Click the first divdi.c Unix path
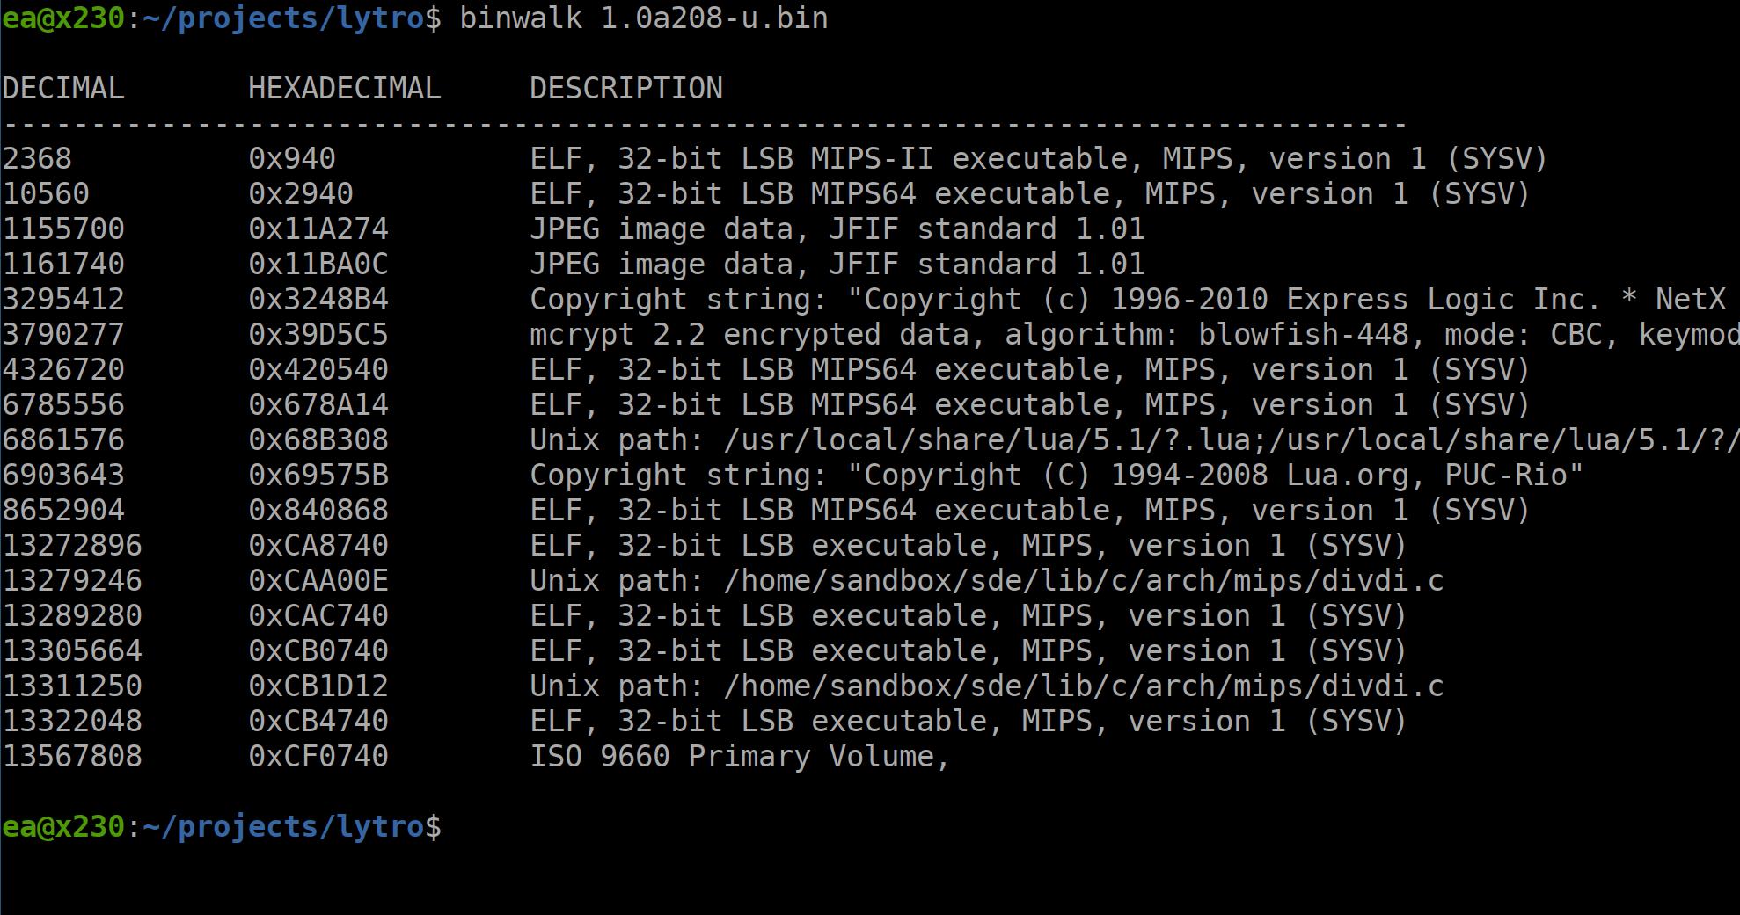1740x915 pixels. pos(987,580)
